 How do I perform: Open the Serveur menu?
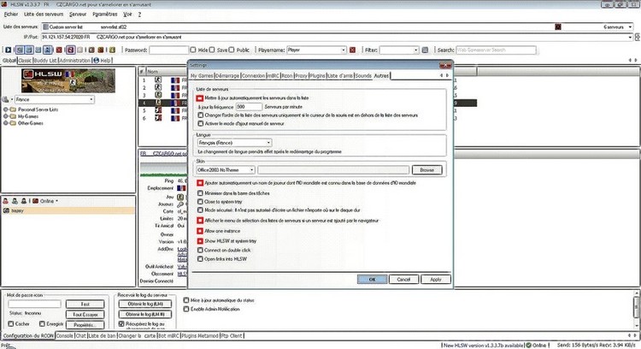point(78,15)
